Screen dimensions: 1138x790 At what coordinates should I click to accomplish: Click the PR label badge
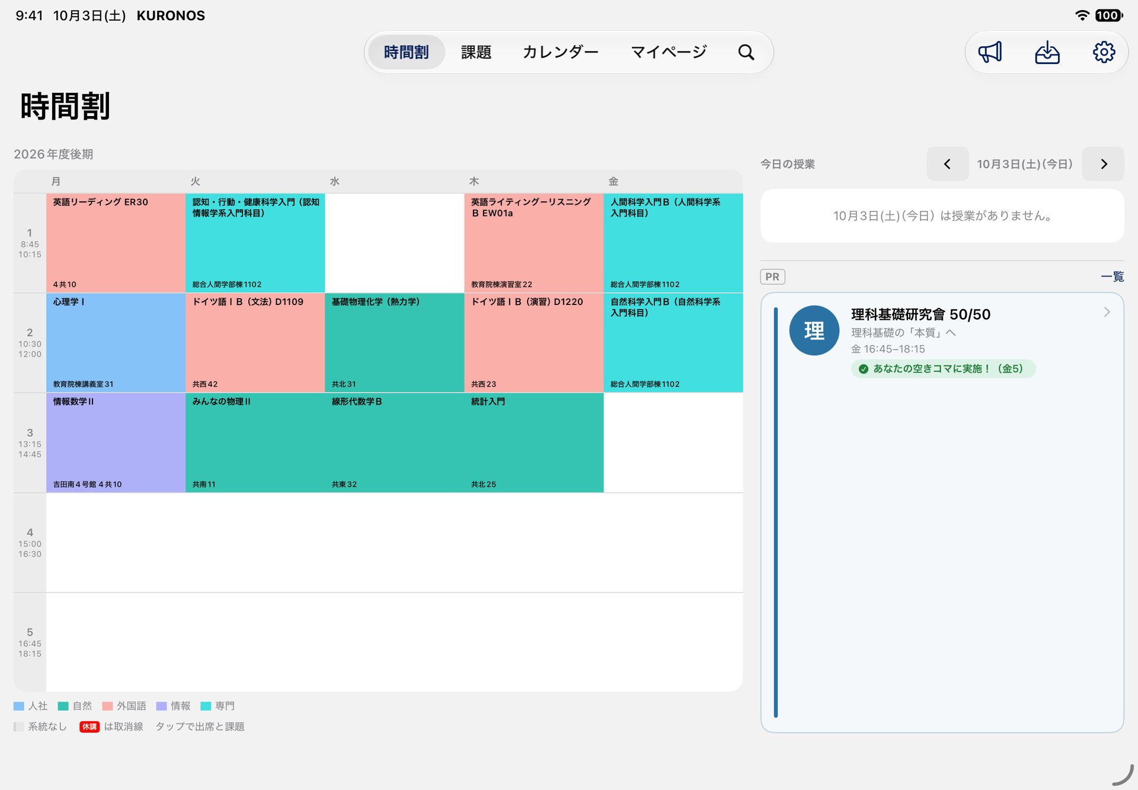click(772, 277)
